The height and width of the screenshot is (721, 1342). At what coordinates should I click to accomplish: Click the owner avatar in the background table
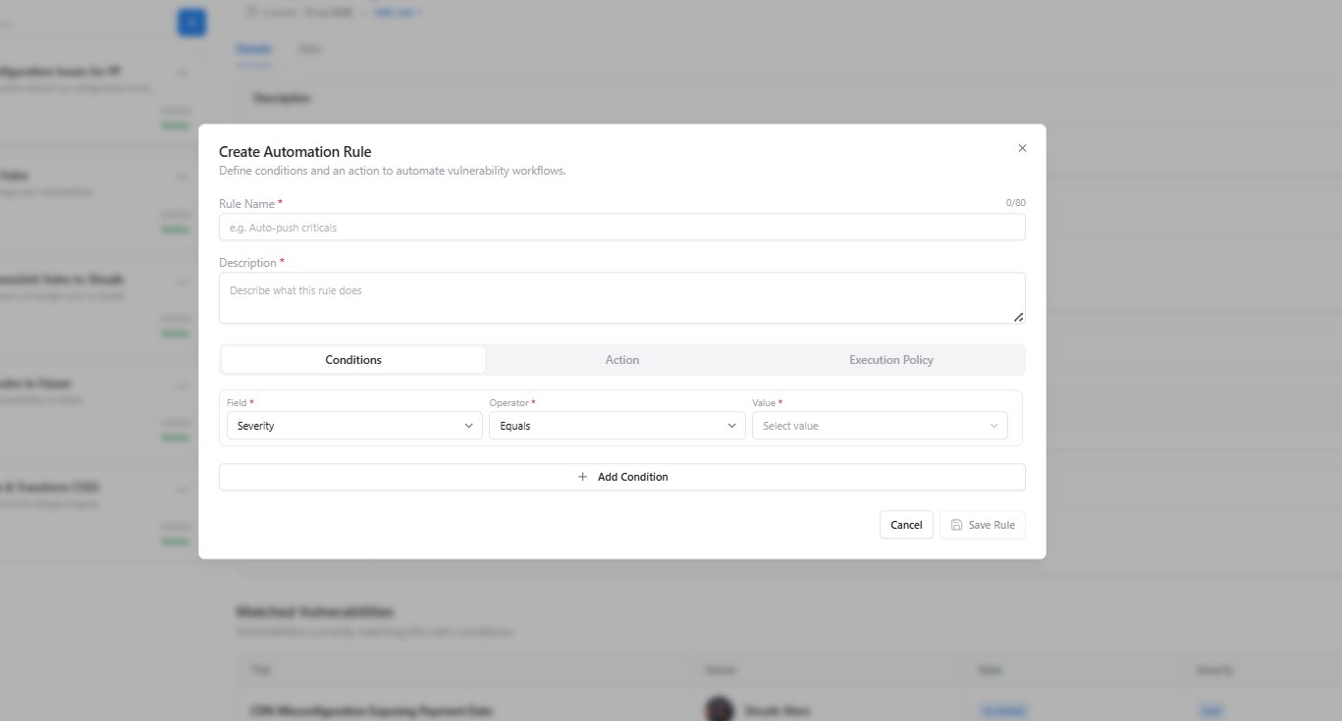720,709
